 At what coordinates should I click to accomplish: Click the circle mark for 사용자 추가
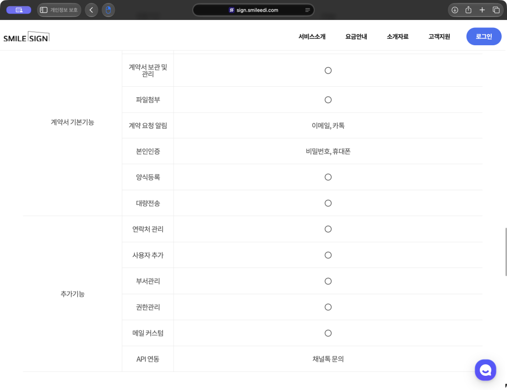[328, 255]
